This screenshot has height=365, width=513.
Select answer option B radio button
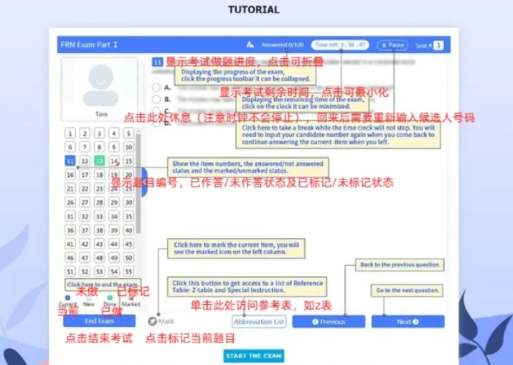156,99
